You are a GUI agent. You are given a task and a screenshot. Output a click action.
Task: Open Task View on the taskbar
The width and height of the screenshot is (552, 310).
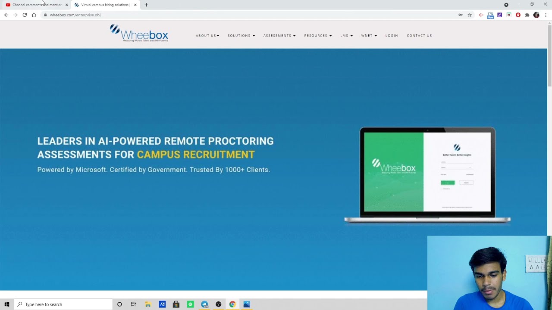(x=133, y=304)
